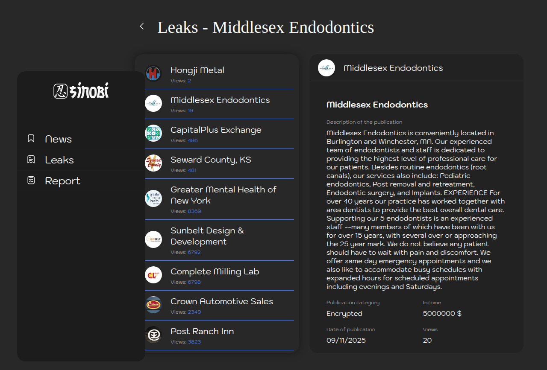Click the Sinobi logo in sidebar
The image size is (547, 370).
tap(81, 90)
